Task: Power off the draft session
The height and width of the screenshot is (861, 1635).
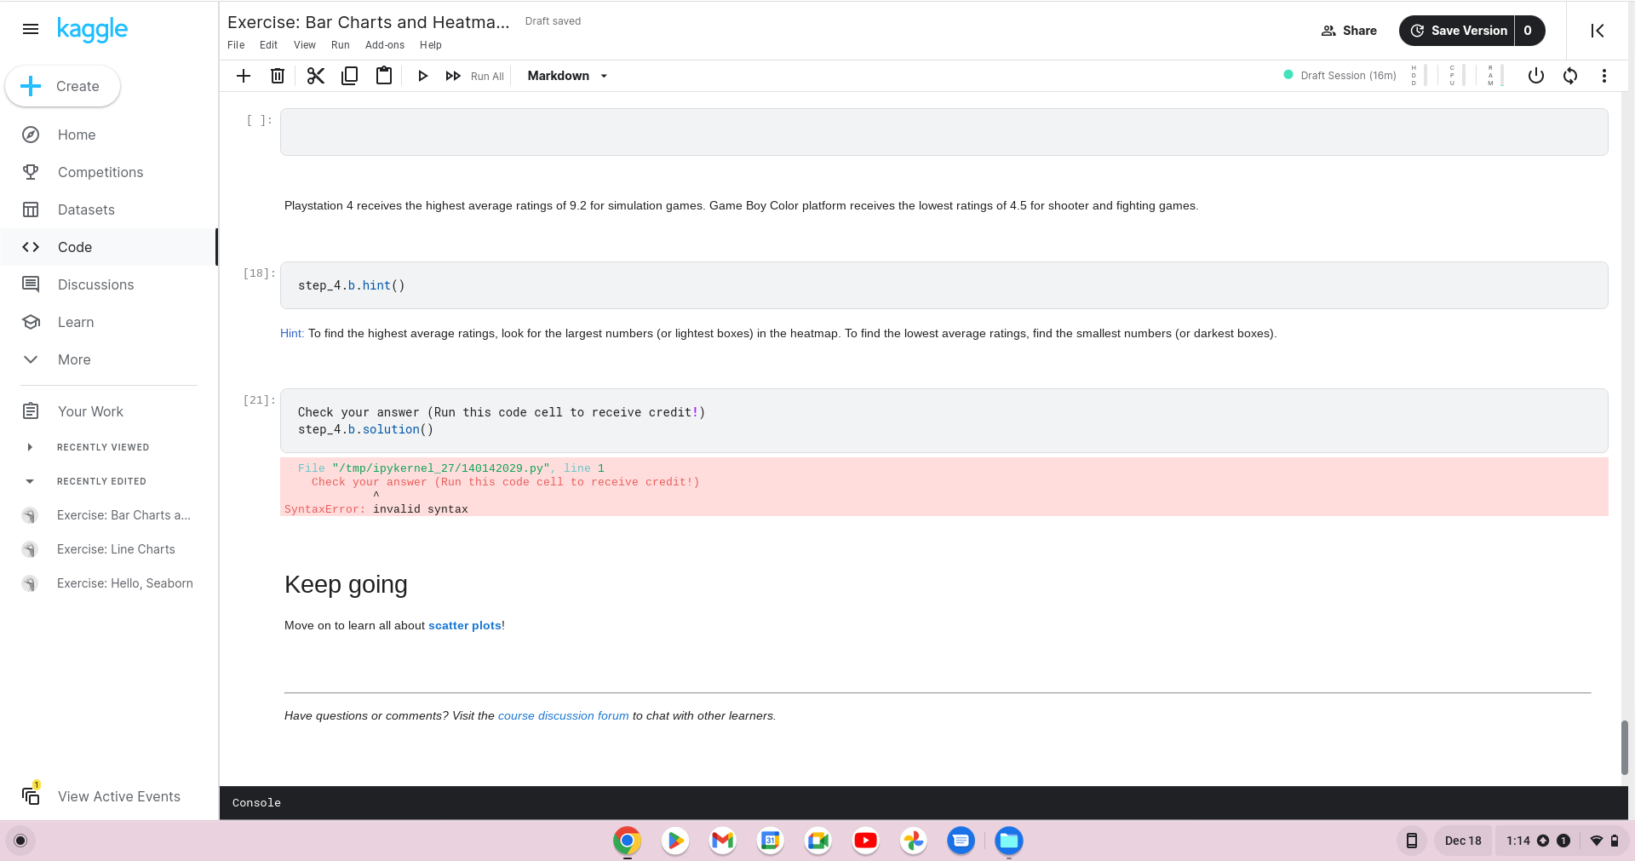Action: tap(1536, 76)
